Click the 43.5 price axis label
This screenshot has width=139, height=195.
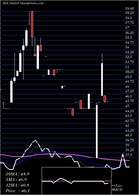pos(128,116)
